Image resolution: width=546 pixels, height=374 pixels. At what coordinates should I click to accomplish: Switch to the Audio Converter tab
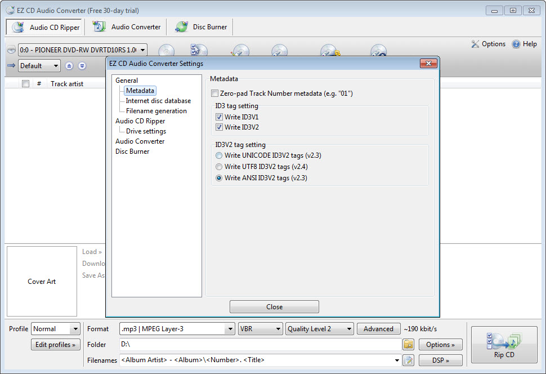pyautogui.click(x=127, y=27)
